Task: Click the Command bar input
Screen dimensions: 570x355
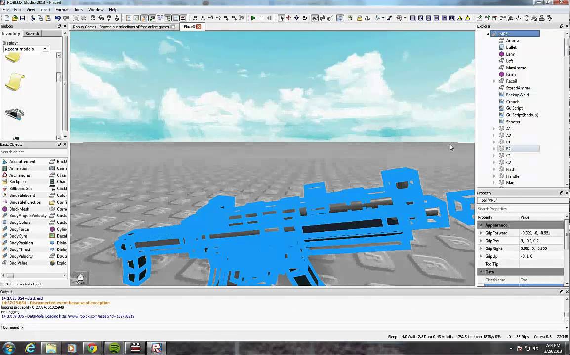Action: 294,327
